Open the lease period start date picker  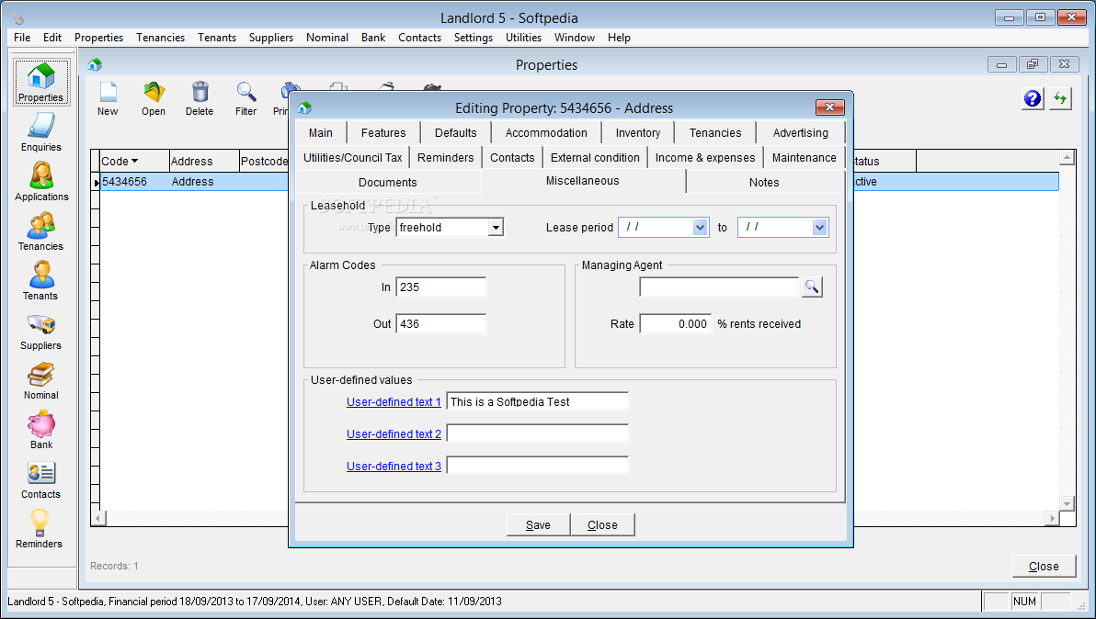pyautogui.click(x=701, y=228)
